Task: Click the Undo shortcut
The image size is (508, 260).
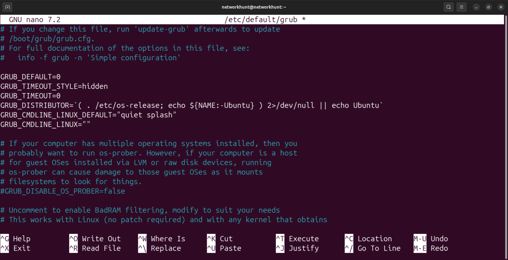Action: coord(439,238)
